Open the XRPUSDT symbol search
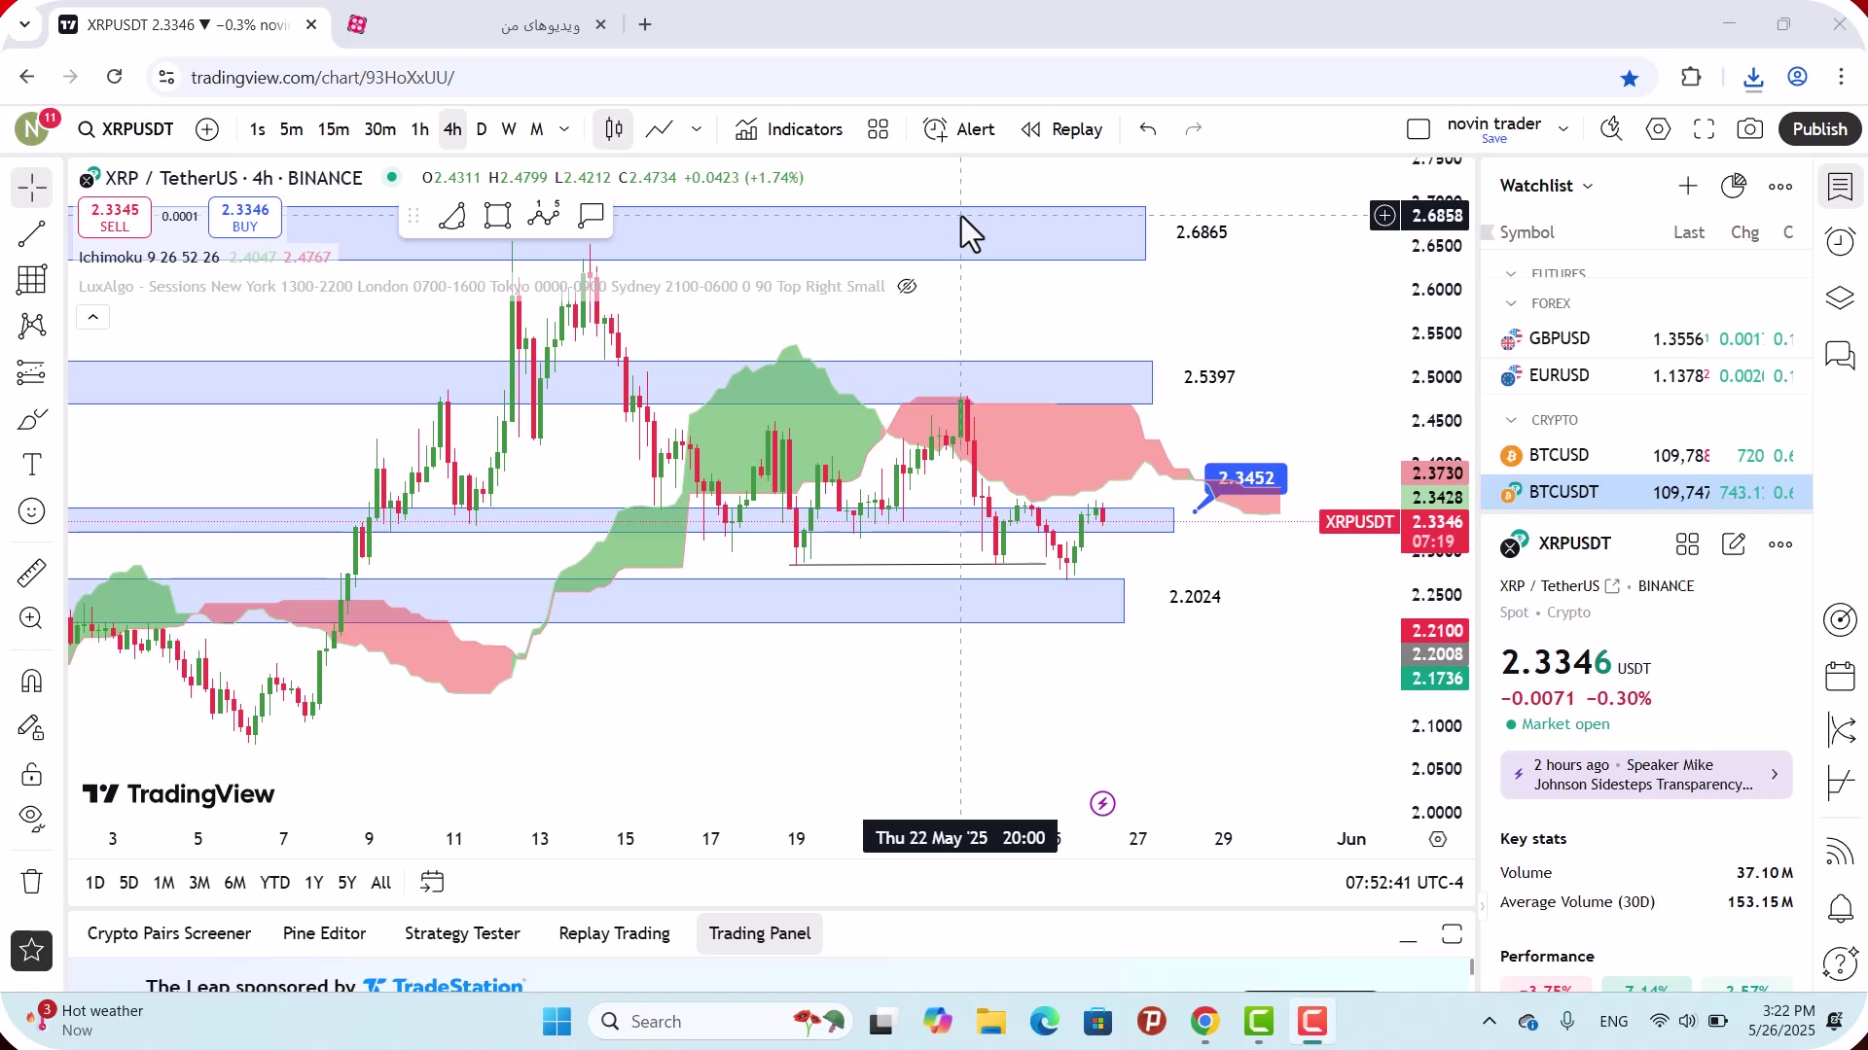The image size is (1868, 1050). pos(126,129)
